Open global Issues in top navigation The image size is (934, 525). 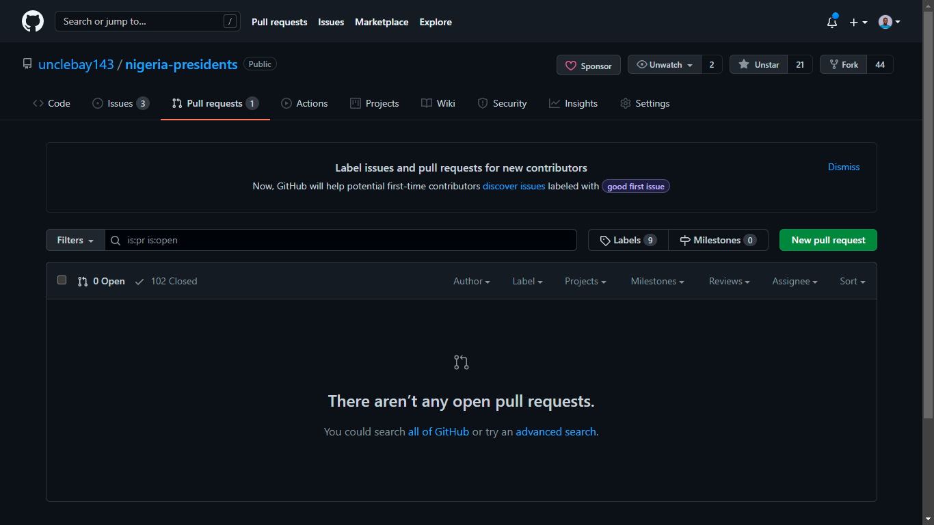pyautogui.click(x=331, y=22)
